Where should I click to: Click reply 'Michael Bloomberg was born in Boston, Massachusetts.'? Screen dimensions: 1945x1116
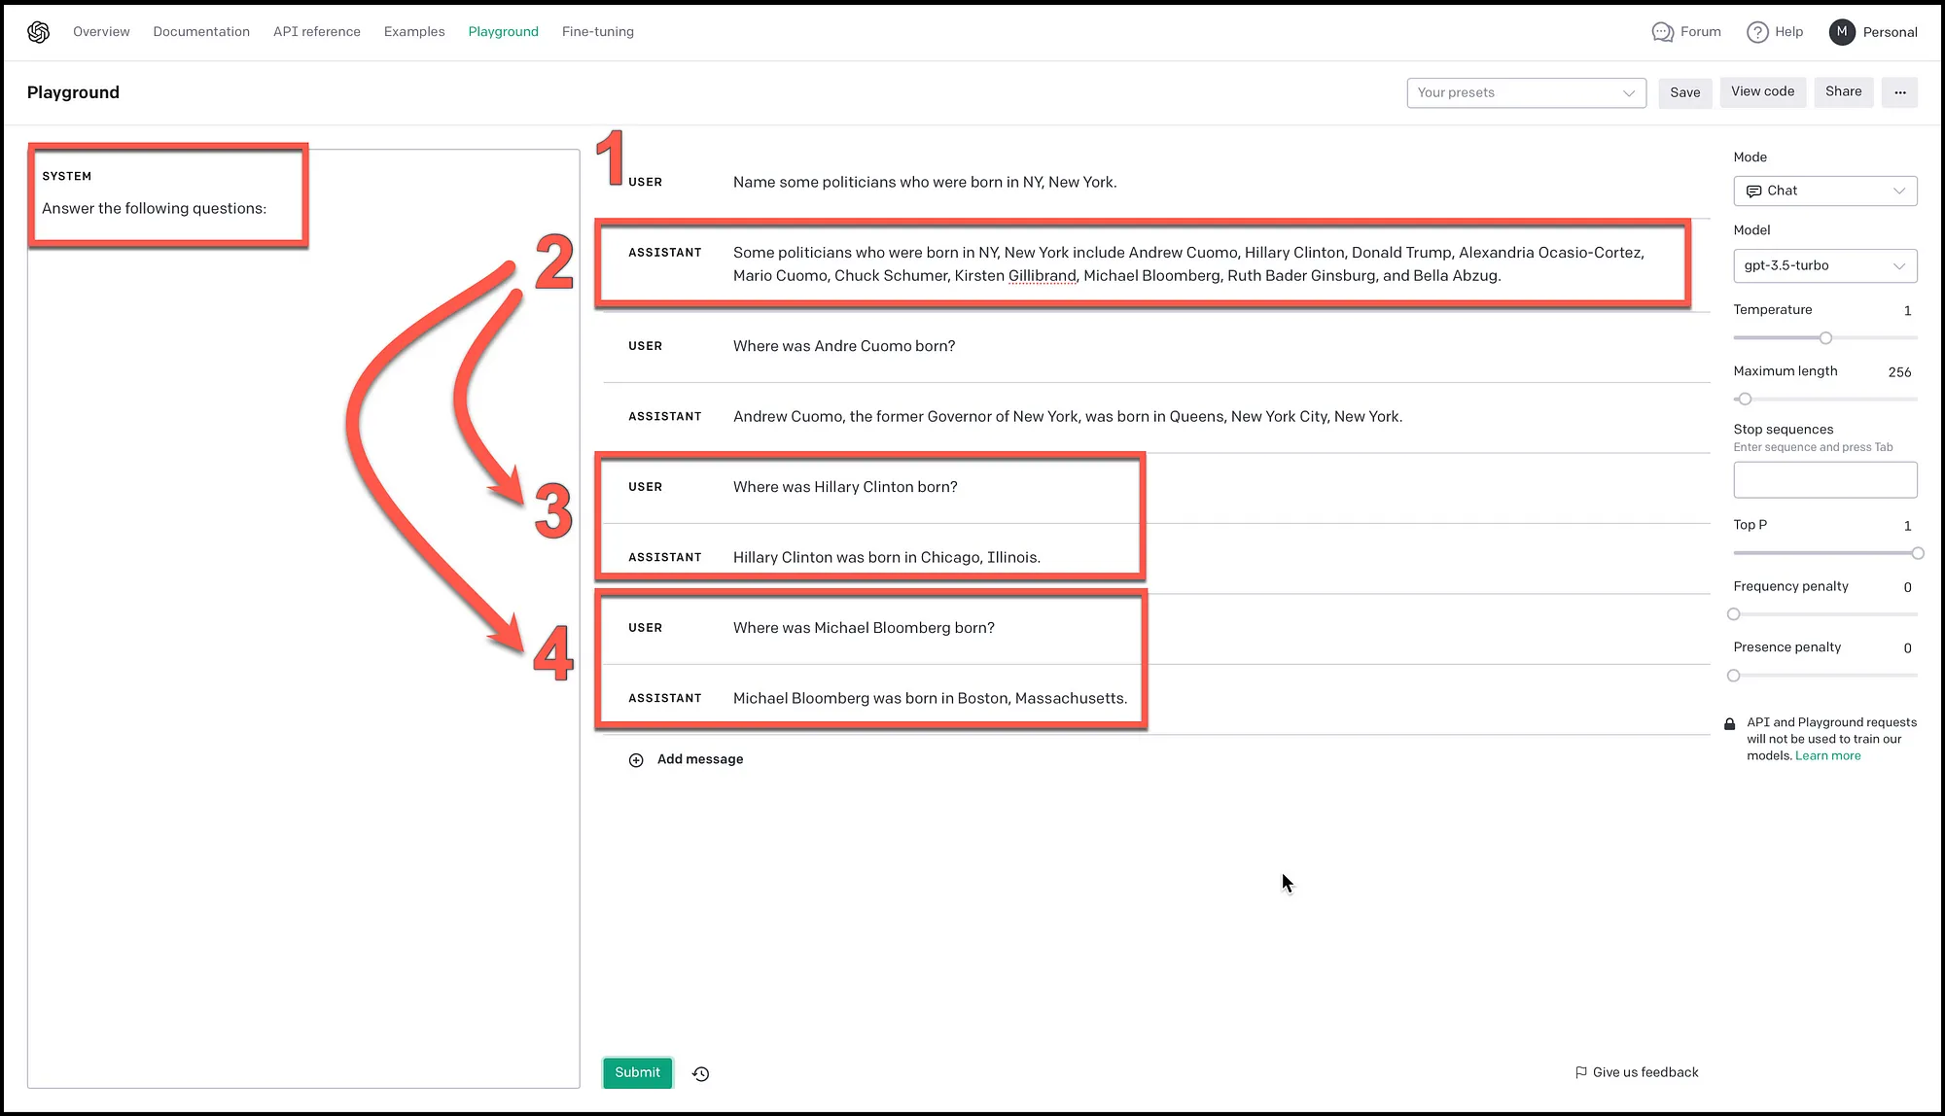click(931, 699)
